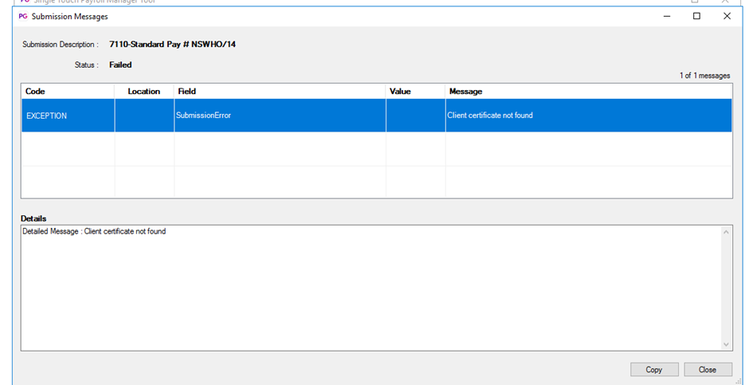Click the Value column header

pos(415,92)
